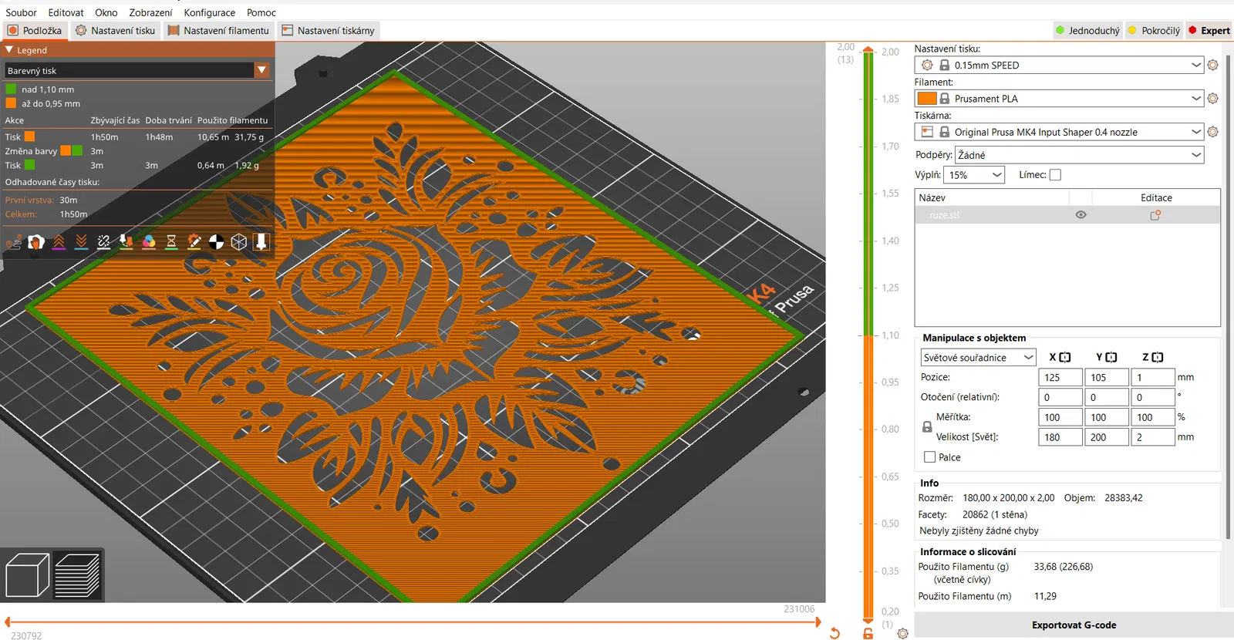1234x640 pixels.
Task: Toggle deretractions display icon
Action: (x=81, y=242)
